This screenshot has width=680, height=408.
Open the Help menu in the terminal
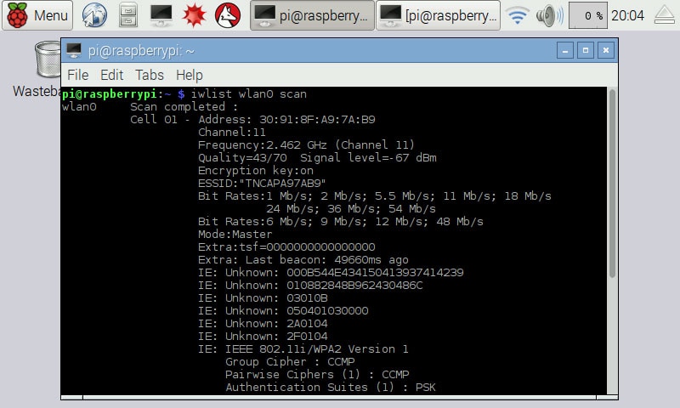coord(189,75)
